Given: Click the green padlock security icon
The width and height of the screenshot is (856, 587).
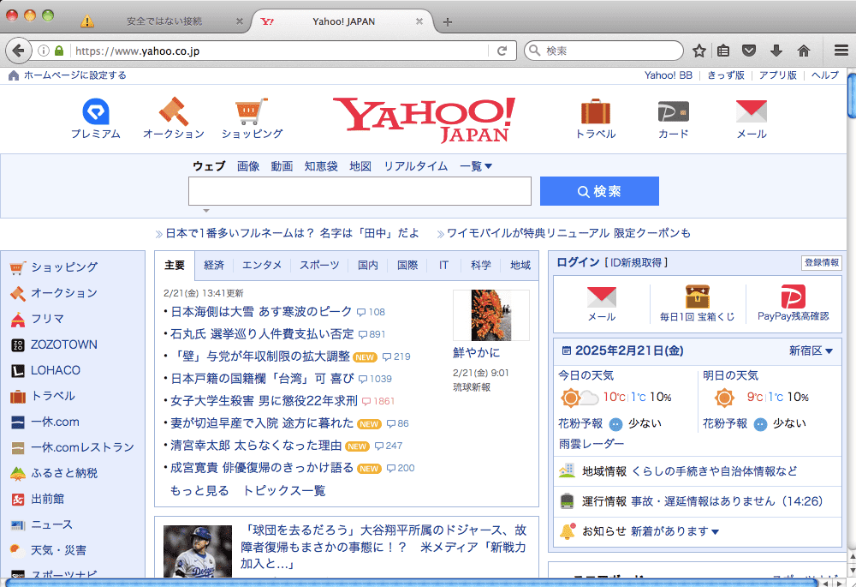Looking at the screenshot, I should (59, 51).
